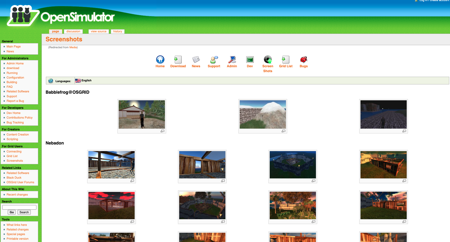The height and width of the screenshot is (242, 450).
Task: Click the Admin tools icon
Action: pyautogui.click(x=232, y=60)
